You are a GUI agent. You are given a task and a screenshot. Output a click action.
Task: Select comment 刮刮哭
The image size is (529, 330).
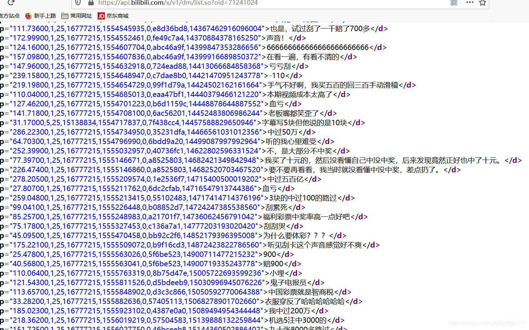click(x=275, y=226)
